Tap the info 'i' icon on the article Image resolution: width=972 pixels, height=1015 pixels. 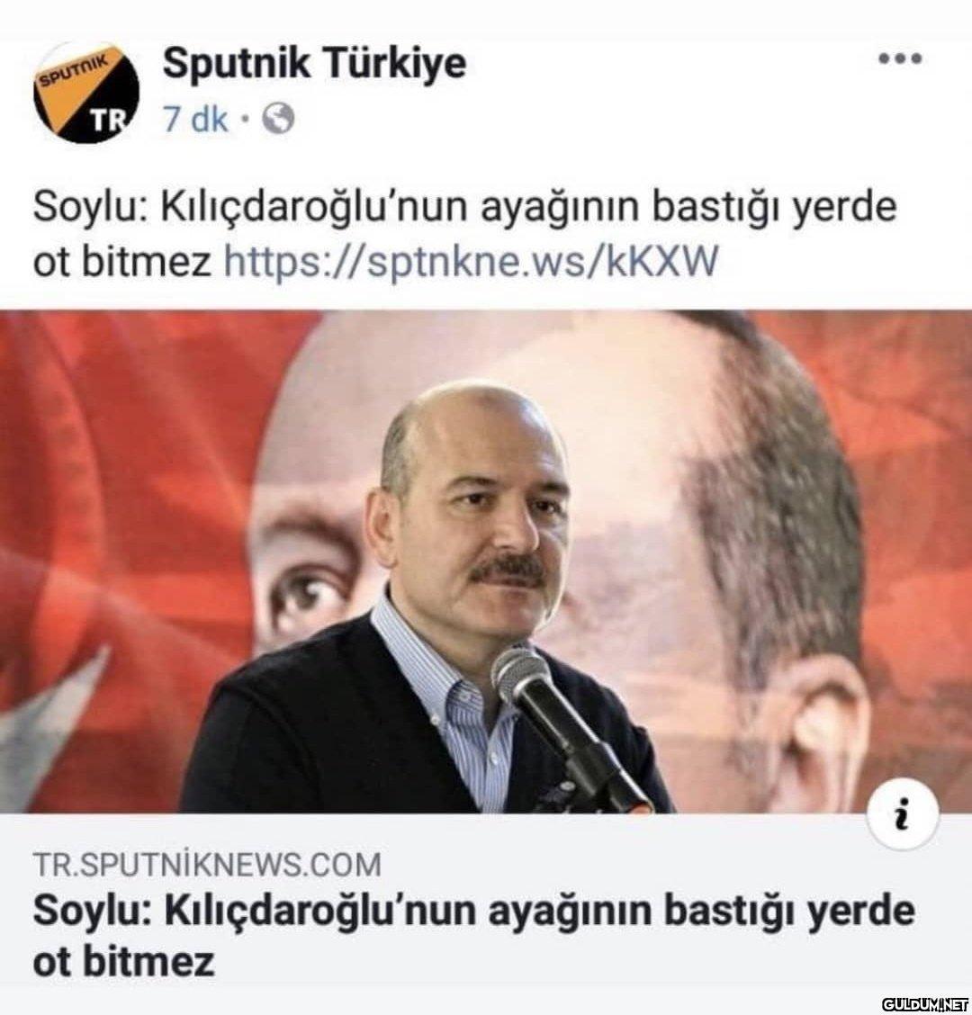tap(904, 816)
